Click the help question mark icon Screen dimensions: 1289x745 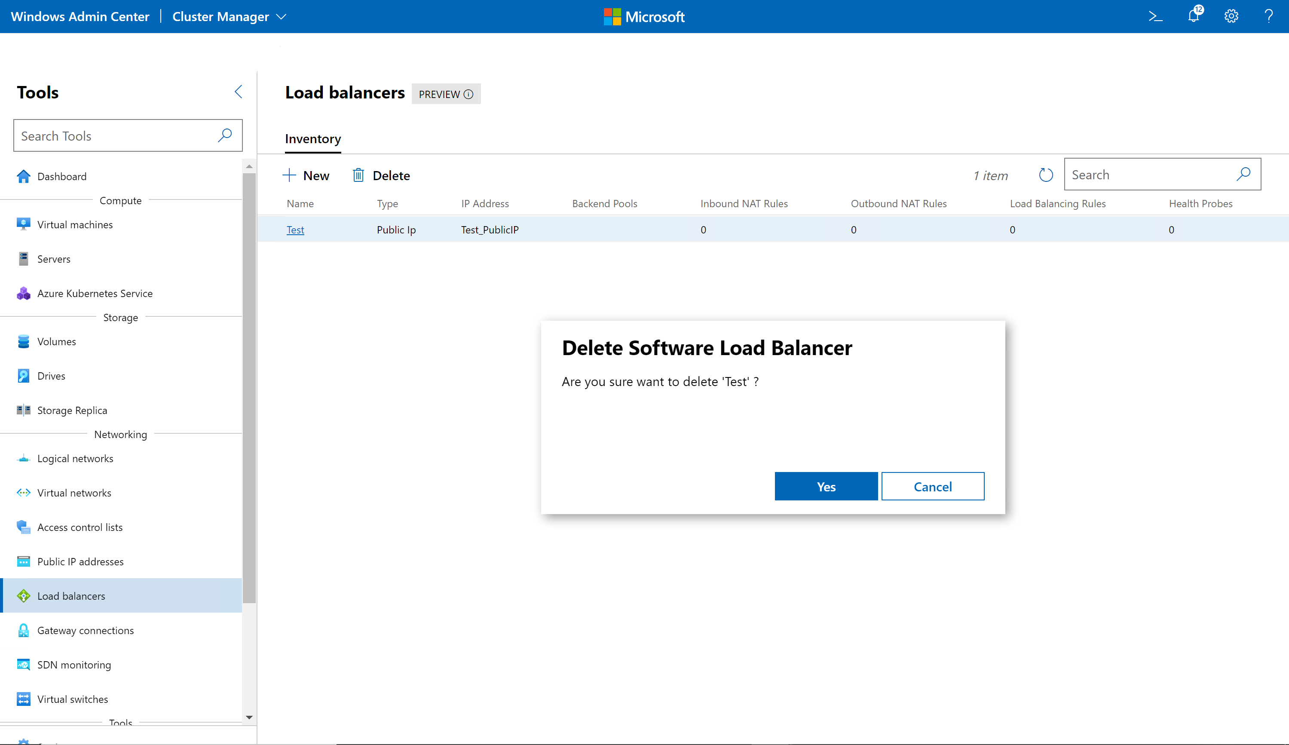click(1268, 16)
